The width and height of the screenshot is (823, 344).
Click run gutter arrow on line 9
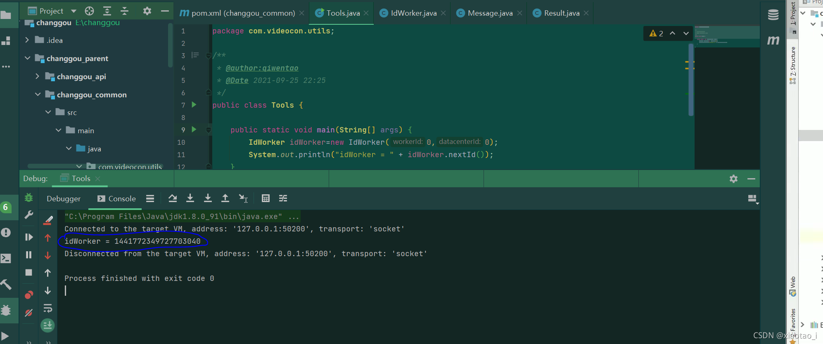(194, 130)
